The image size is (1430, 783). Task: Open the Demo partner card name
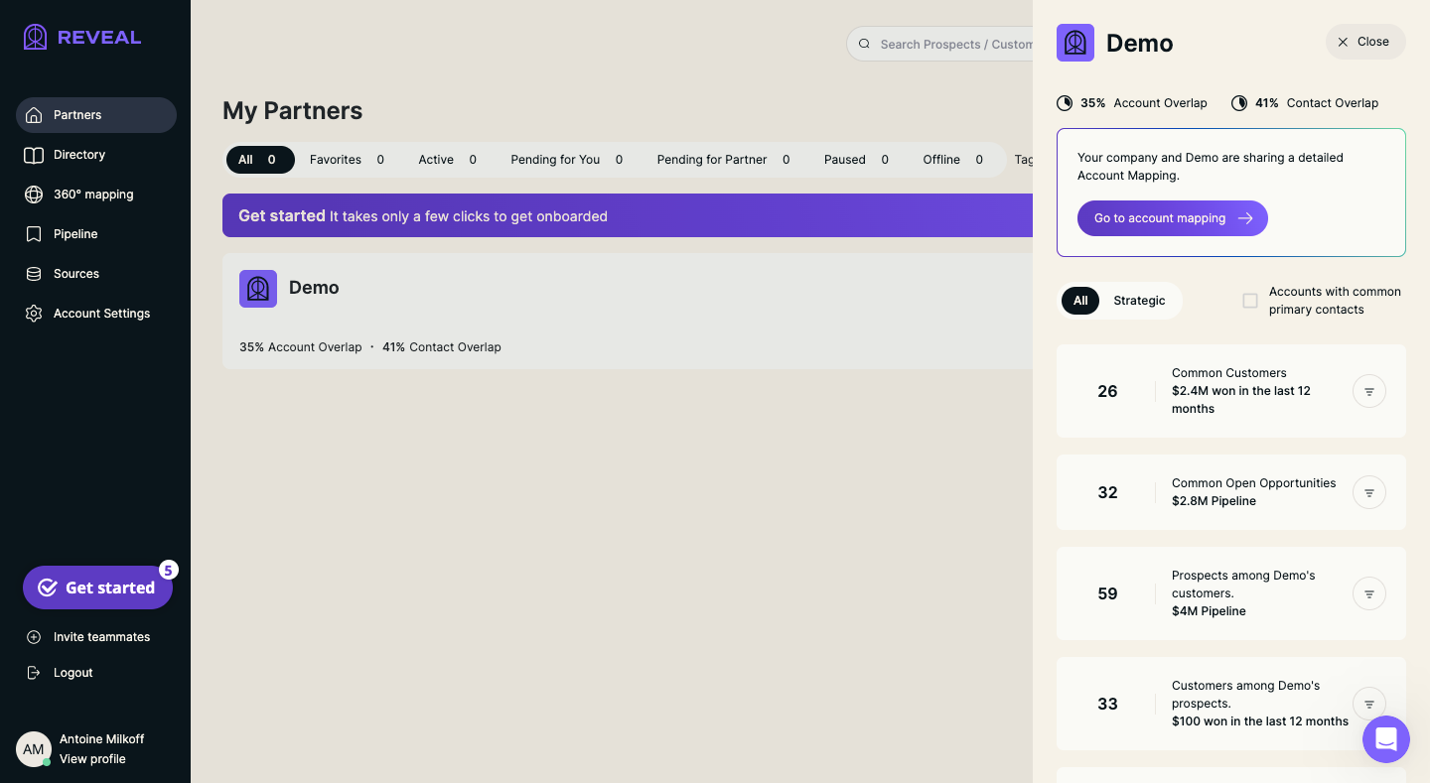pos(314,288)
